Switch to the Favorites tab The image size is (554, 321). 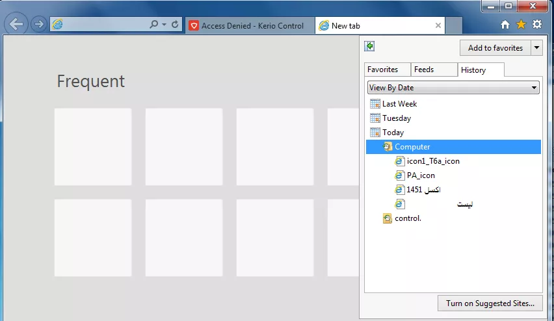click(x=388, y=70)
